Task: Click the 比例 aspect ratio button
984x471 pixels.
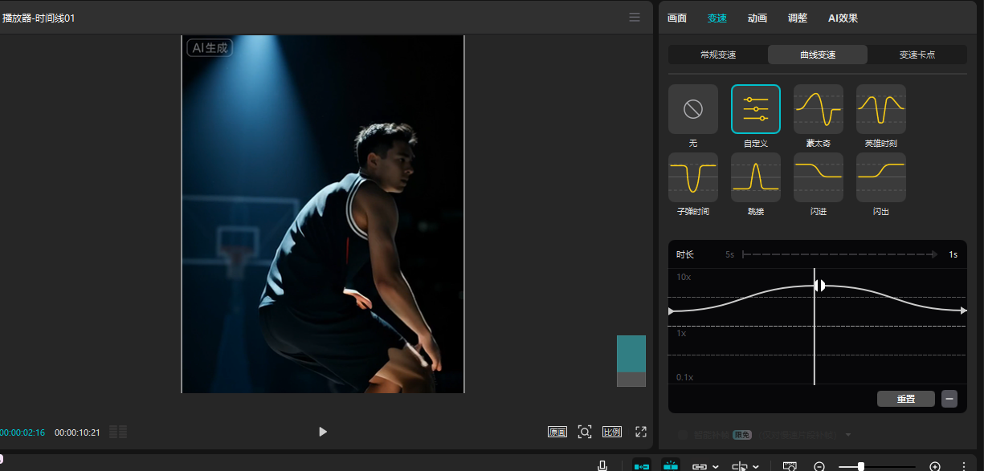Action: [611, 432]
